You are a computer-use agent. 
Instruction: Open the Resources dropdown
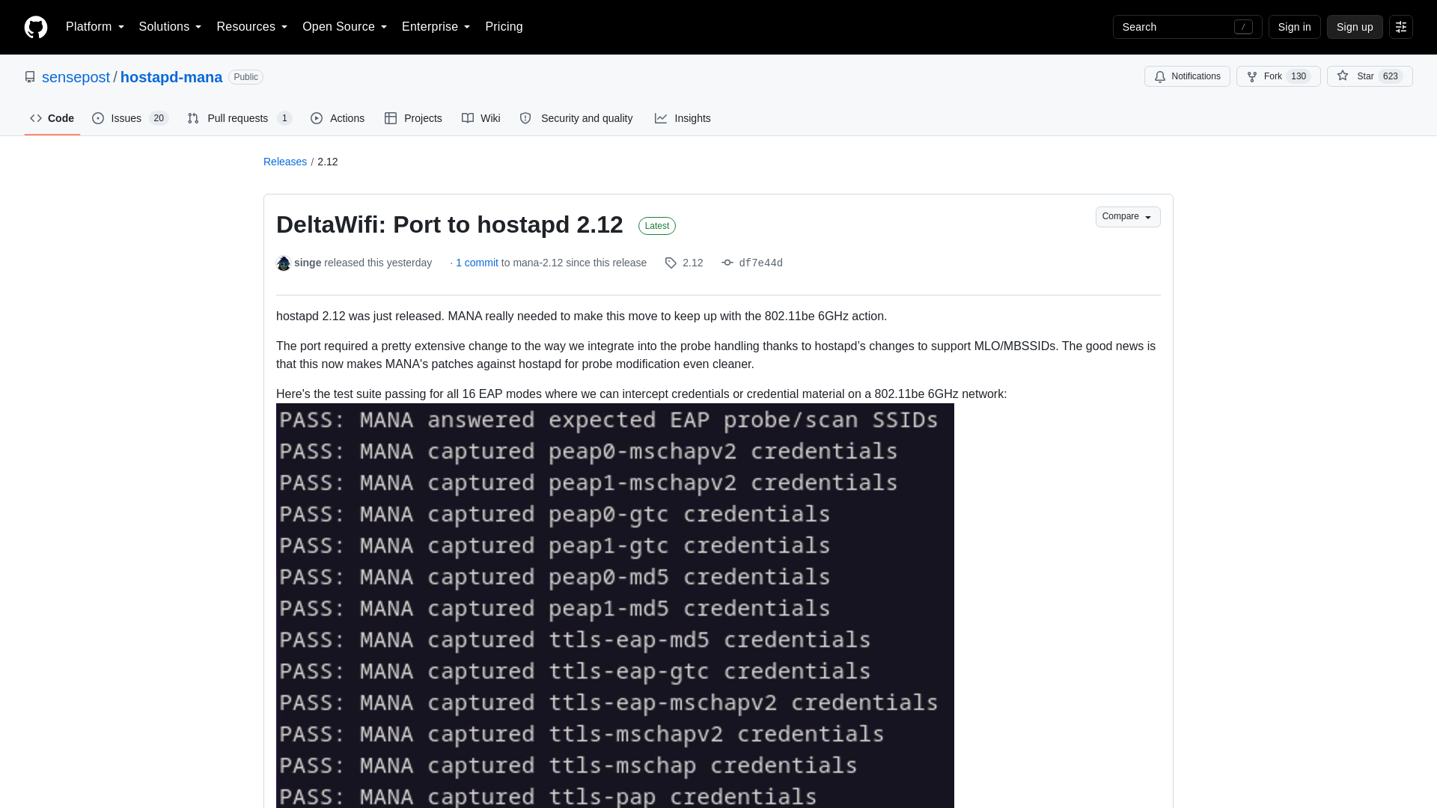(251, 27)
